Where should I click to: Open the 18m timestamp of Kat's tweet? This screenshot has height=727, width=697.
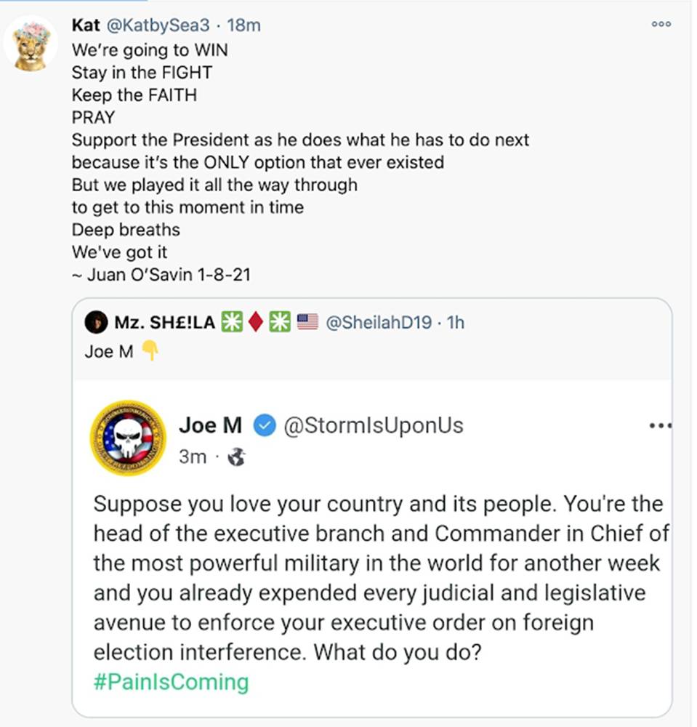[x=243, y=25]
